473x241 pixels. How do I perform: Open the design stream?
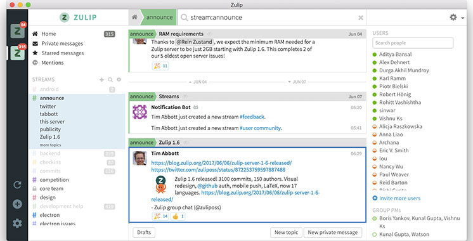[x=48, y=197]
